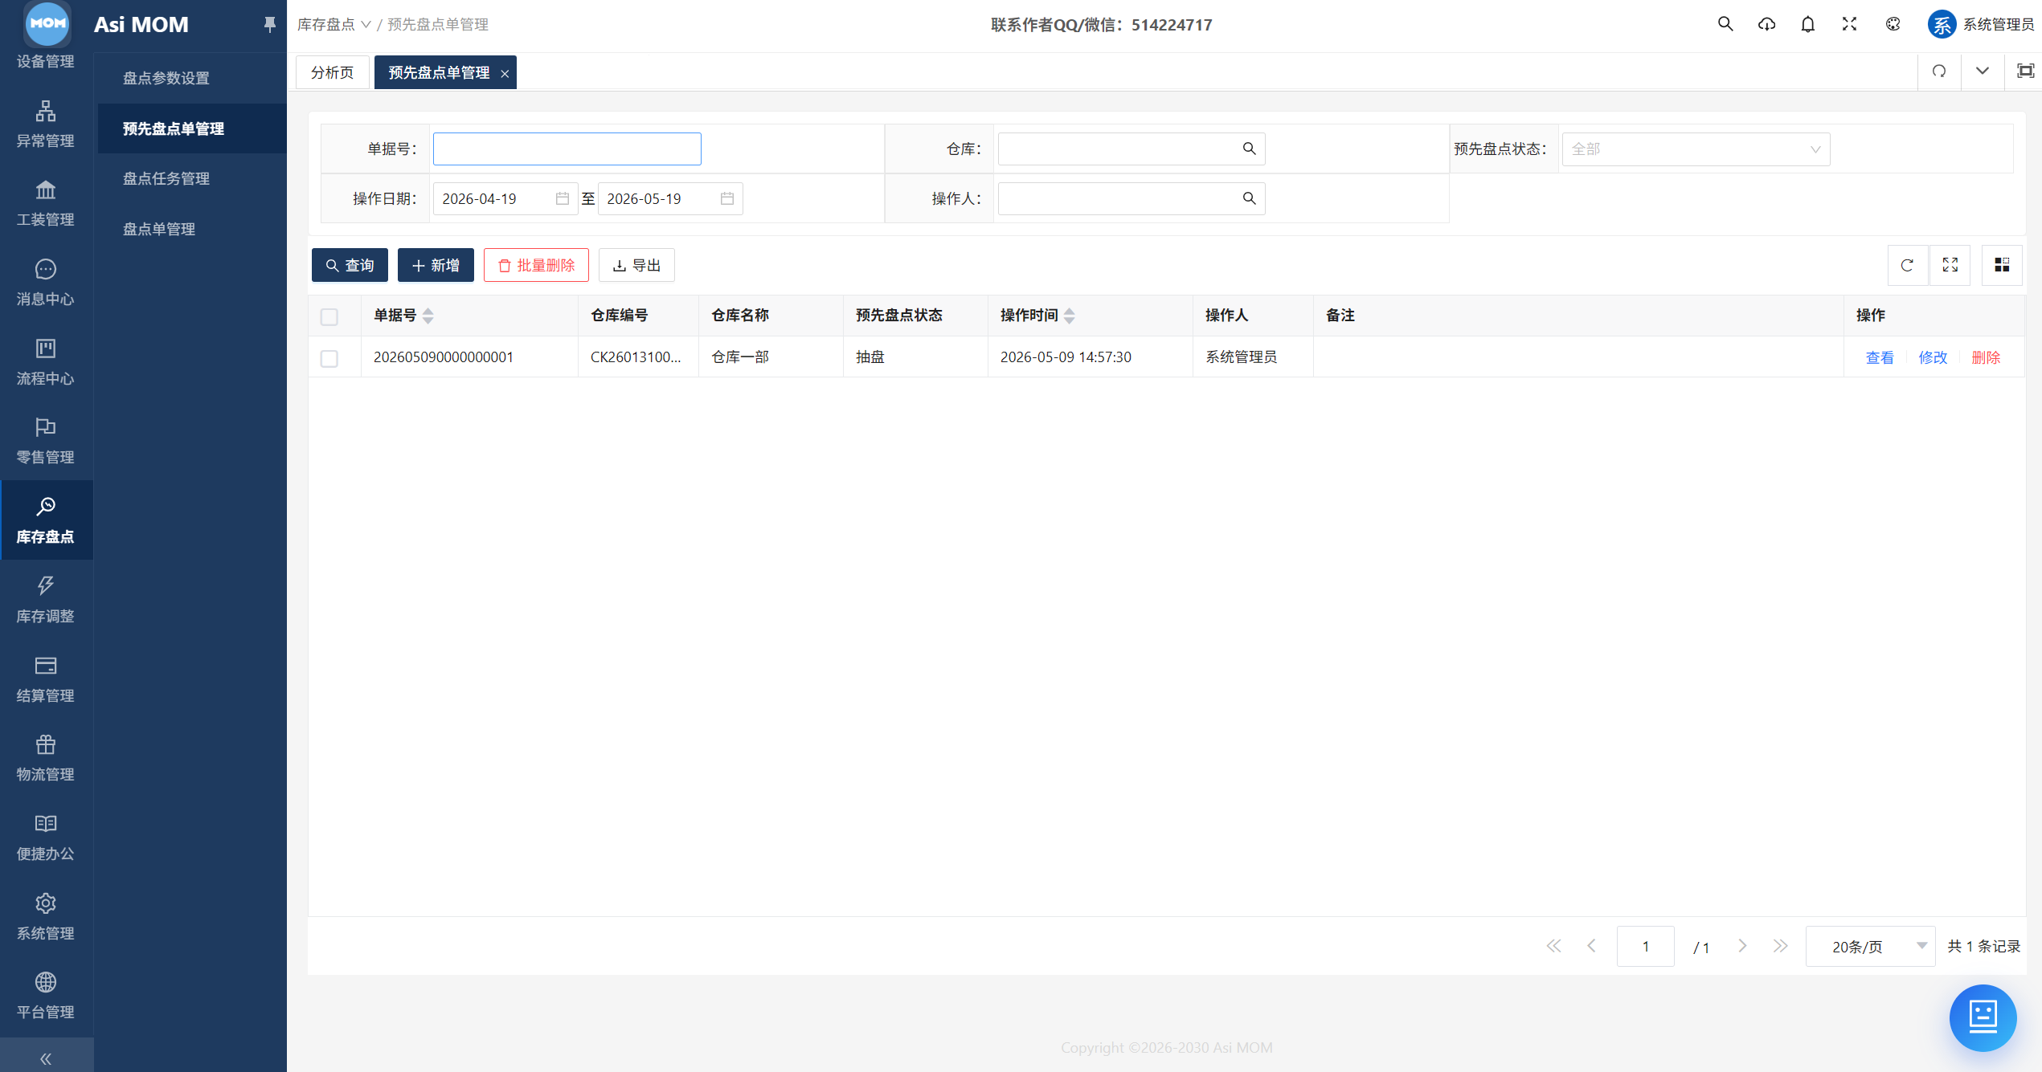Open the 系统管理员 user menu

1981,24
